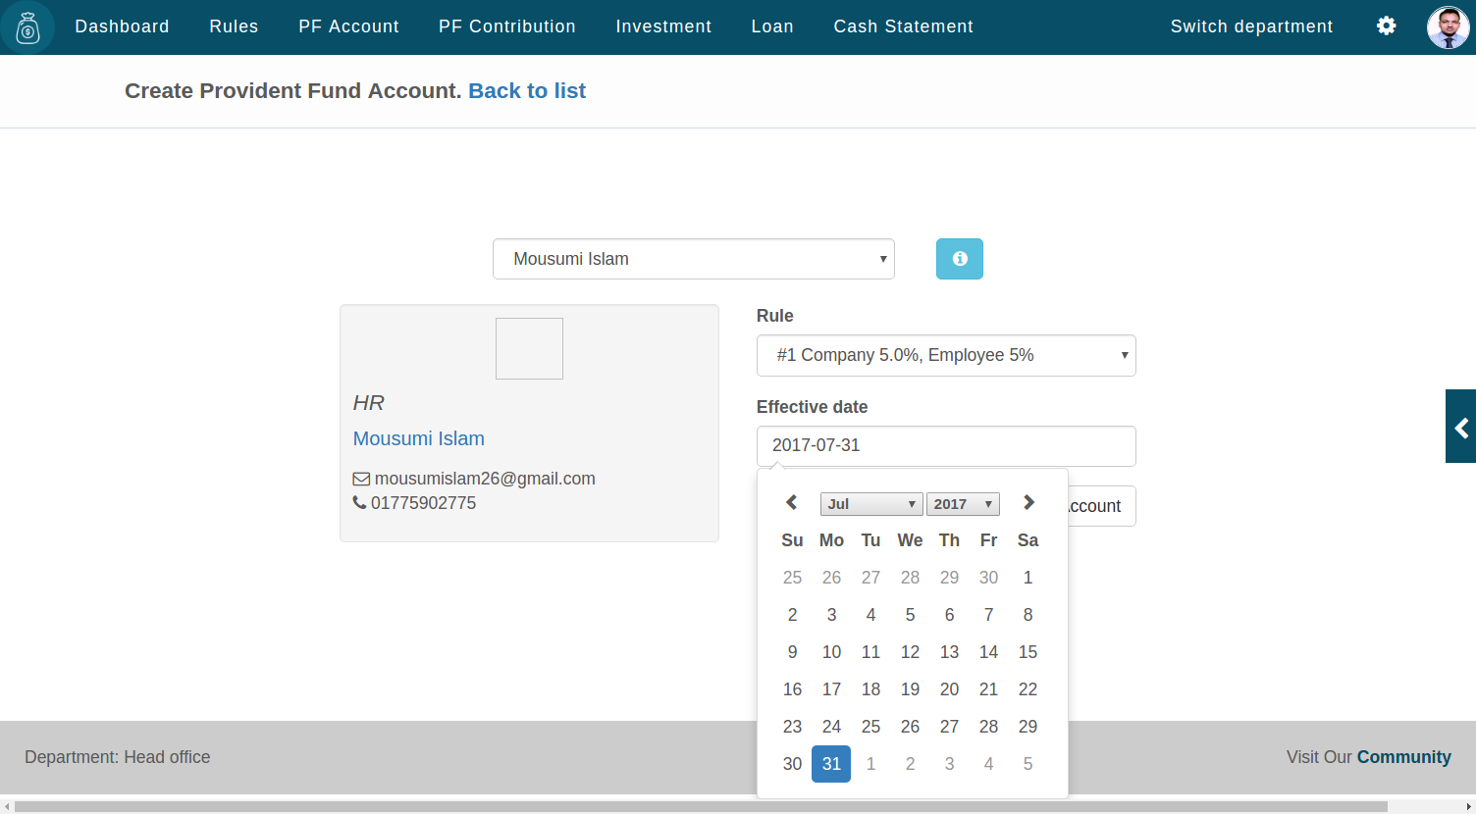
Task: Open the month dropdown showing Jul
Action: (x=870, y=503)
